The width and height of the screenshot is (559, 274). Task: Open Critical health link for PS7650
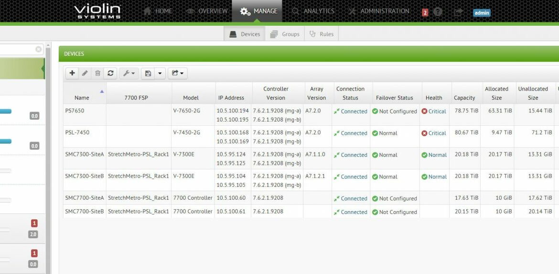click(437, 111)
